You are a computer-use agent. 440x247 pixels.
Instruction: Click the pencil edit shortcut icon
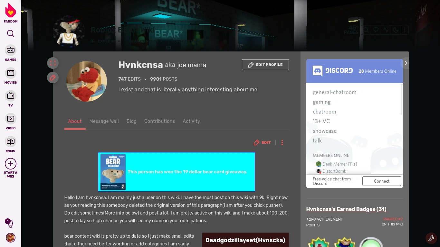click(x=53, y=78)
